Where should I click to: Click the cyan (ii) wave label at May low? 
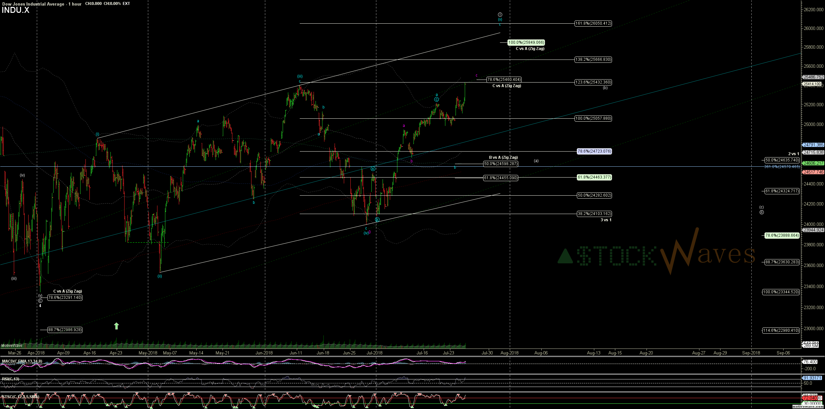159,276
